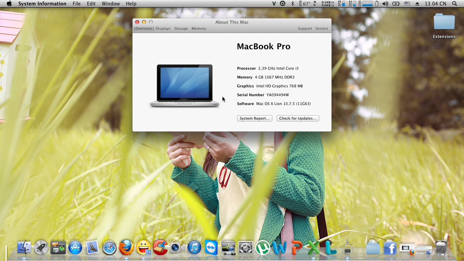The width and height of the screenshot is (464, 261).
Task: Click the Firefox window stack in Dock
Action: 407,248
